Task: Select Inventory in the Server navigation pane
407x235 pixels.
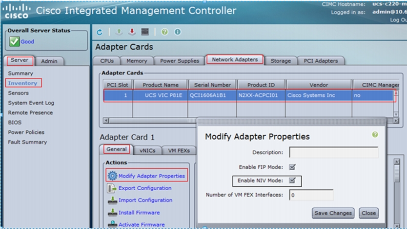Action: point(22,83)
